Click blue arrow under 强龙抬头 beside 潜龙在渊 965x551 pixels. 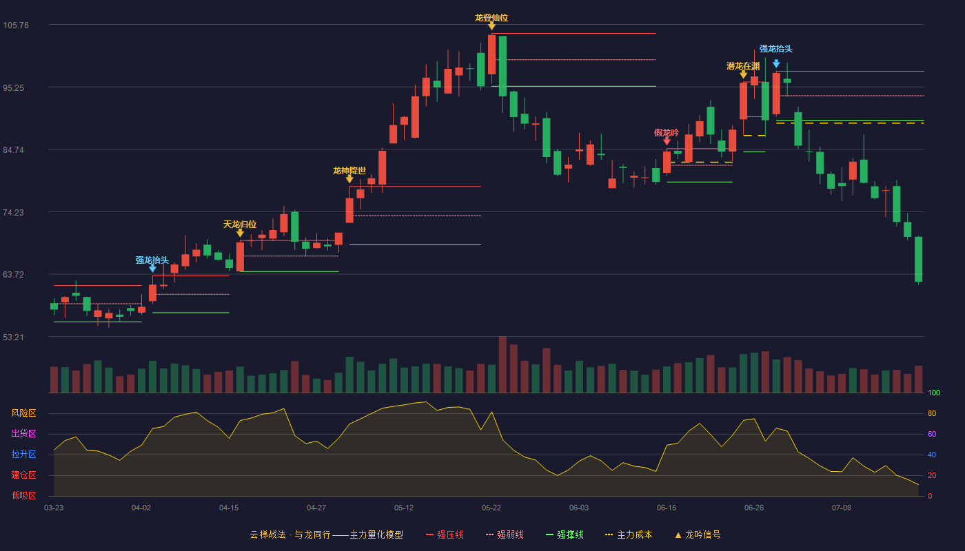pyautogui.click(x=776, y=64)
